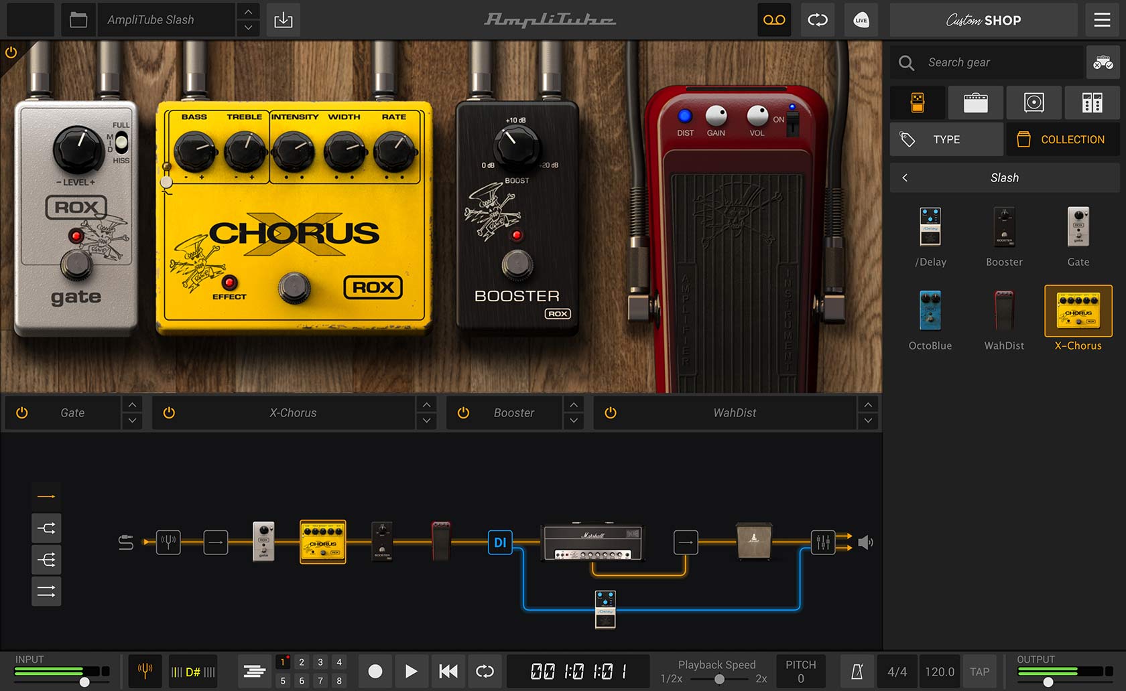Start playback with Play button
Viewport: 1126px width, 691px height.
pos(411,671)
